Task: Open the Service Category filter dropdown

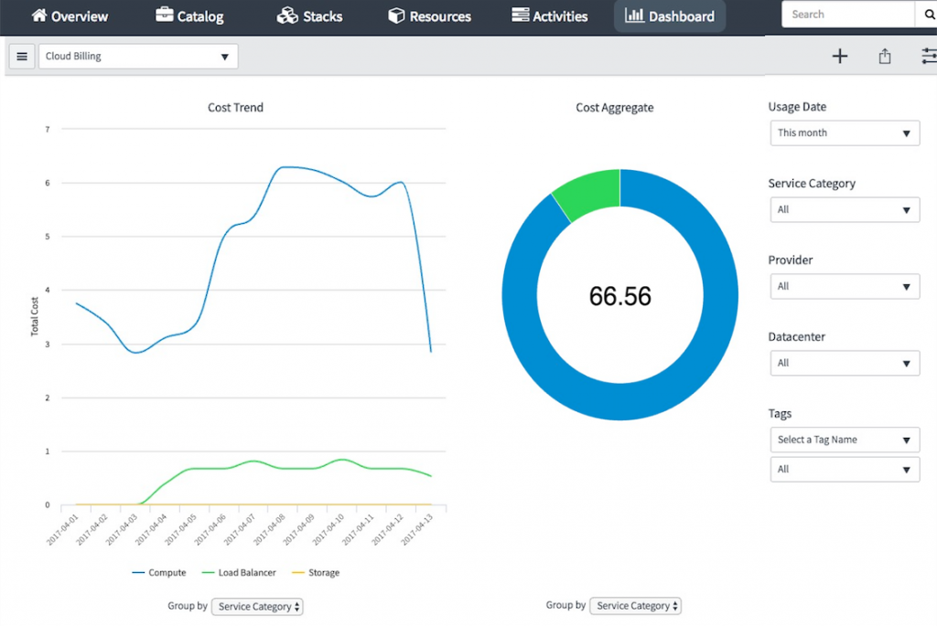Action: point(844,209)
